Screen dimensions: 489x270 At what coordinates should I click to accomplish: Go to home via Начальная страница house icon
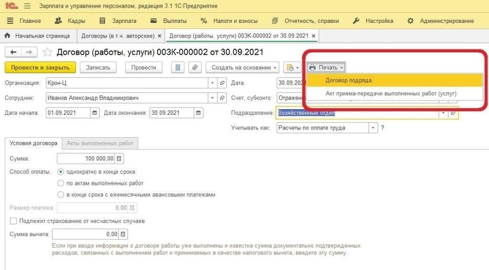(7, 36)
